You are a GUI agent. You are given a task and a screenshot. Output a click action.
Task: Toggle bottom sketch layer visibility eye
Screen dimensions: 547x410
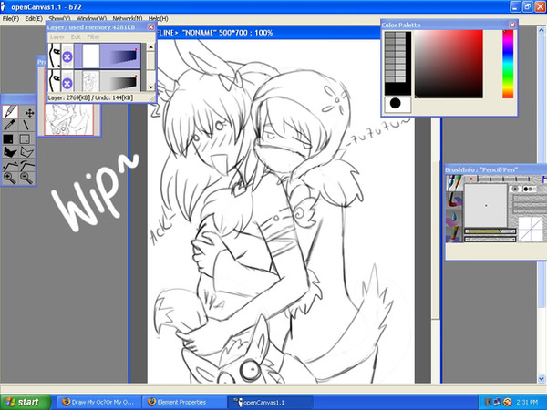pos(55,81)
